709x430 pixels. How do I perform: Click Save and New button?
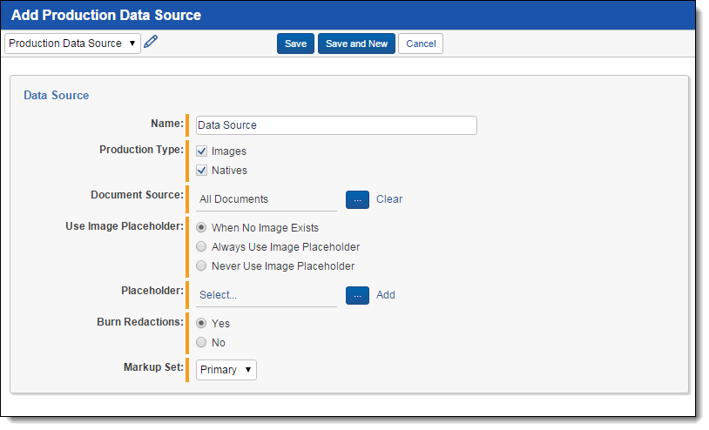pyautogui.click(x=356, y=44)
